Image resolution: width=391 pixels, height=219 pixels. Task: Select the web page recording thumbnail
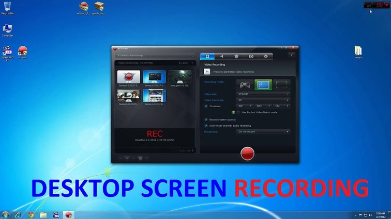pos(154,96)
